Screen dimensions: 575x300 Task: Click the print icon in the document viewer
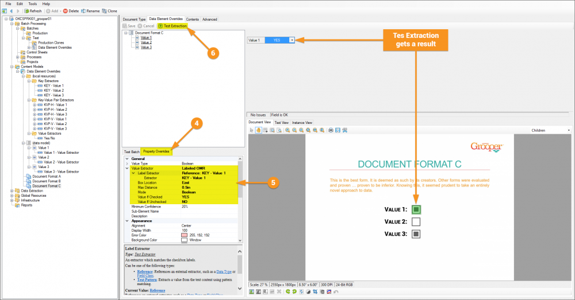pos(331,130)
